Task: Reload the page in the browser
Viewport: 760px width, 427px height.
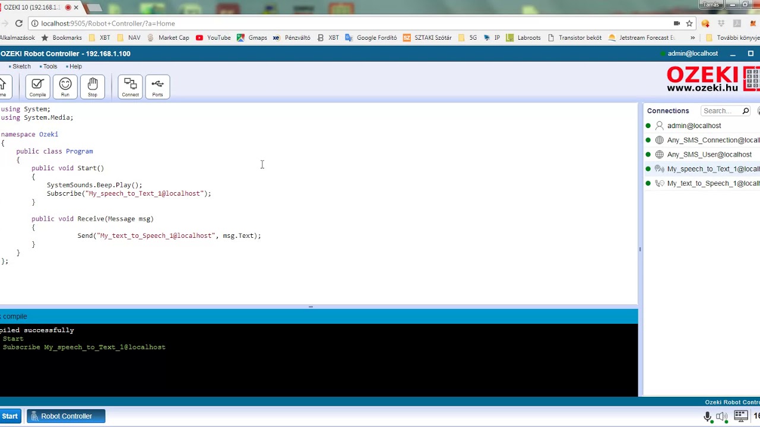Action: click(18, 23)
